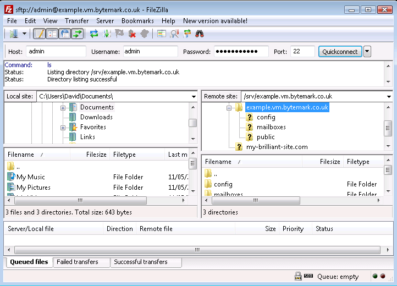Open the Quickconnect history dropdown arrow
The width and height of the screenshot is (397, 286).
367,51
